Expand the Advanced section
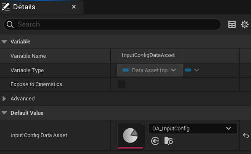Image resolution: width=251 pixels, height=154 pixels. pos(4,99)
